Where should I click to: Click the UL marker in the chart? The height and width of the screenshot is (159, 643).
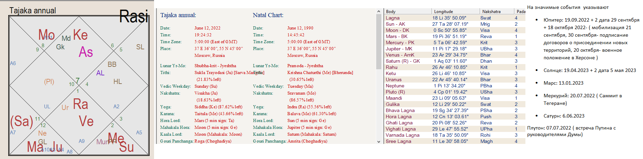(47, 107)
